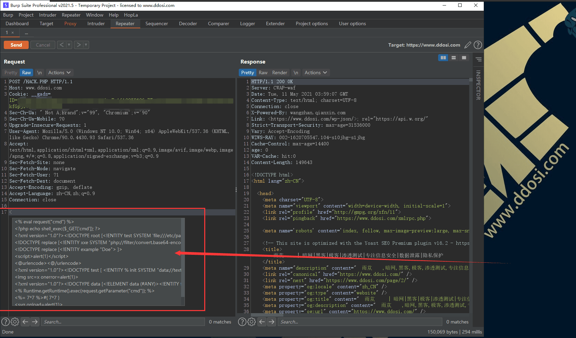Click the Burp Suite title bar icon
Image resolution: width=576 pixels, height=338 pixels.
6,5
